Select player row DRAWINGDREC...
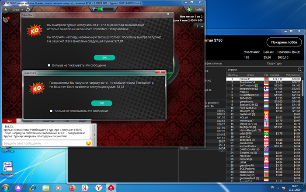Viewport: 306px width, 192px height. [264, 95]
